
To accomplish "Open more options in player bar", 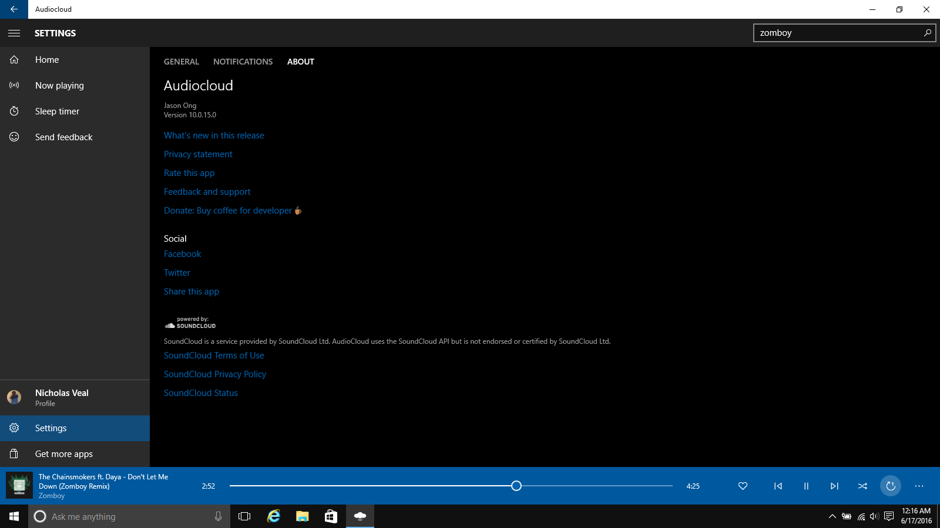I will [x=919, y=486].
